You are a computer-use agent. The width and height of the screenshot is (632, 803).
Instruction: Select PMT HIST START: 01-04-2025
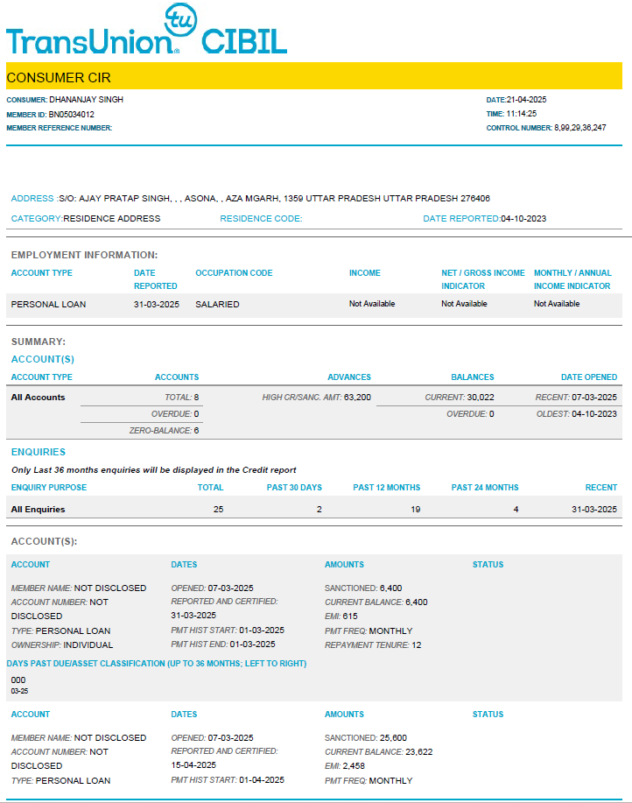pyautogui.click(x=228, y=780)
